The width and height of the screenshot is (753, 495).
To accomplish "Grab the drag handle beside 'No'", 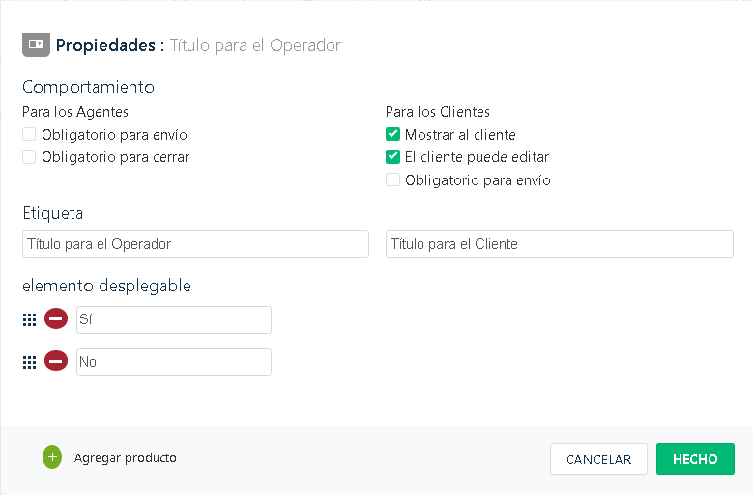I will tap(29, 362).
